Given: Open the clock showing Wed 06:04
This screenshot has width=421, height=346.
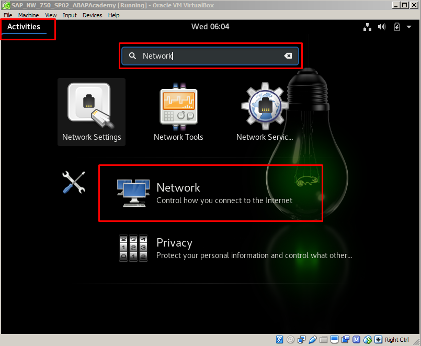Looking at the screenshot, I should coord(210,27).
